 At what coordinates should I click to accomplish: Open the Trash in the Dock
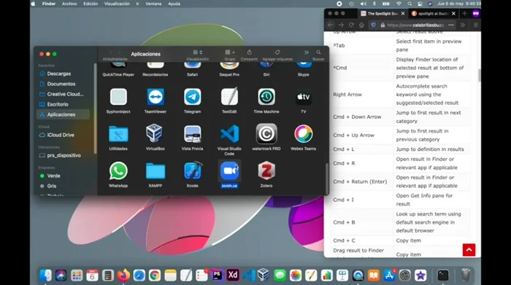pos(466,276)
